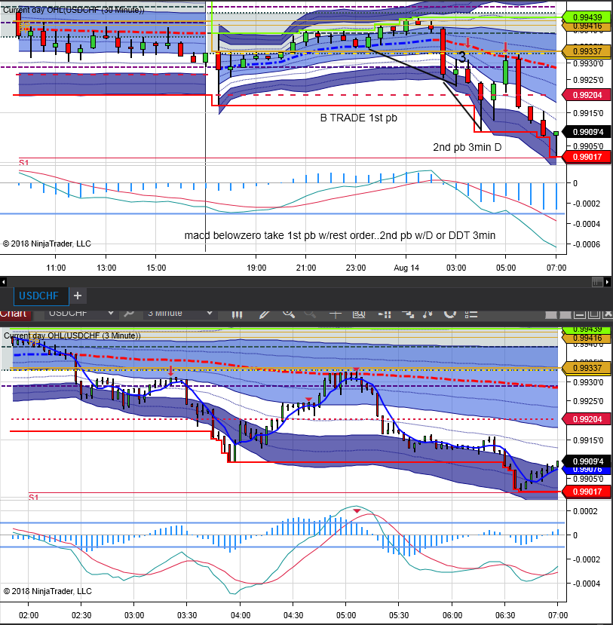
Task: Click the 0.99337 orange price marker in lower chart
Action: point(587,368)
